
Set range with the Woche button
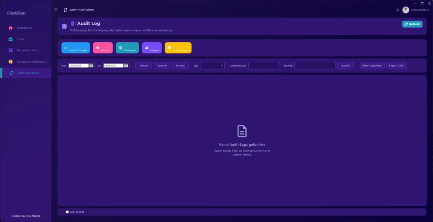(x=162, y=66)
